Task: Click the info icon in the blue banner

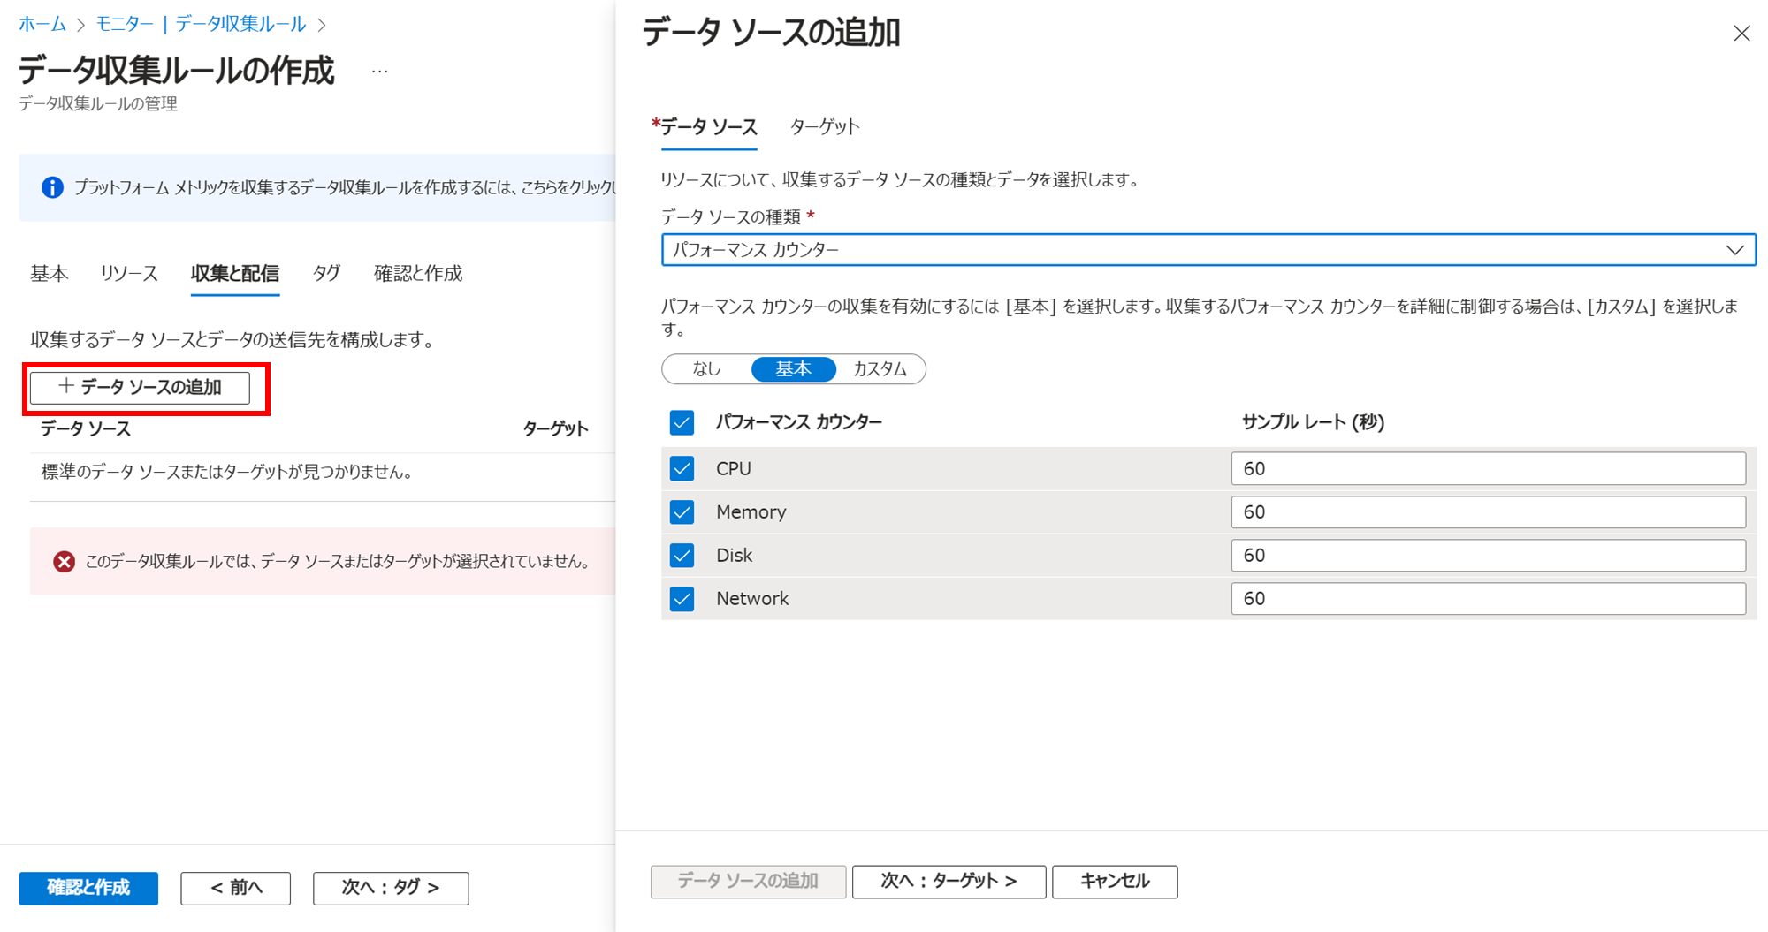Action: pos(52,187)
